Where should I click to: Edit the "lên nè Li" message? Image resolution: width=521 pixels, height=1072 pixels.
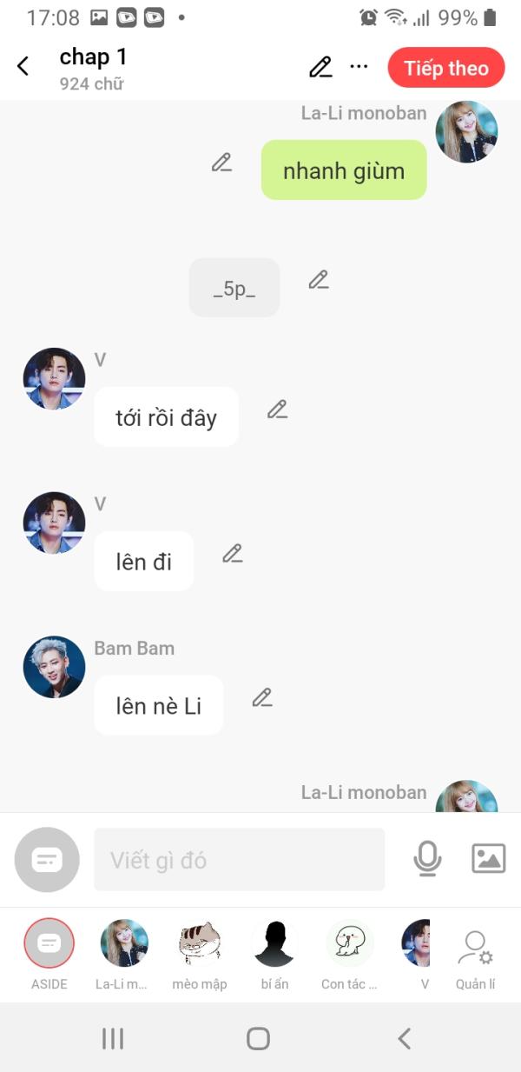point(262,697)
